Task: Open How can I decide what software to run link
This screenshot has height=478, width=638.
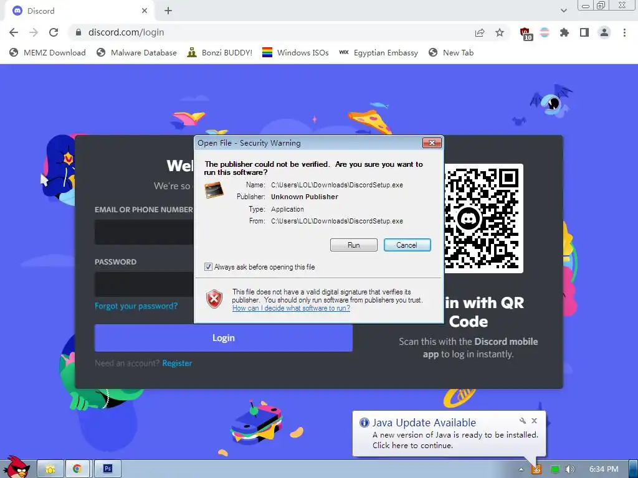Action: (291, 308)
